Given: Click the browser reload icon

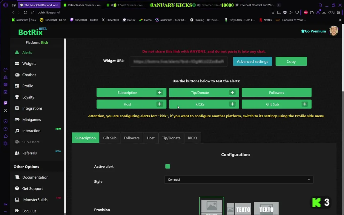Looking at the screenshot, I should coord(25,13).
